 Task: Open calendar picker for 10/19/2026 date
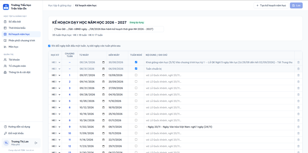click(x=103, y=114)
